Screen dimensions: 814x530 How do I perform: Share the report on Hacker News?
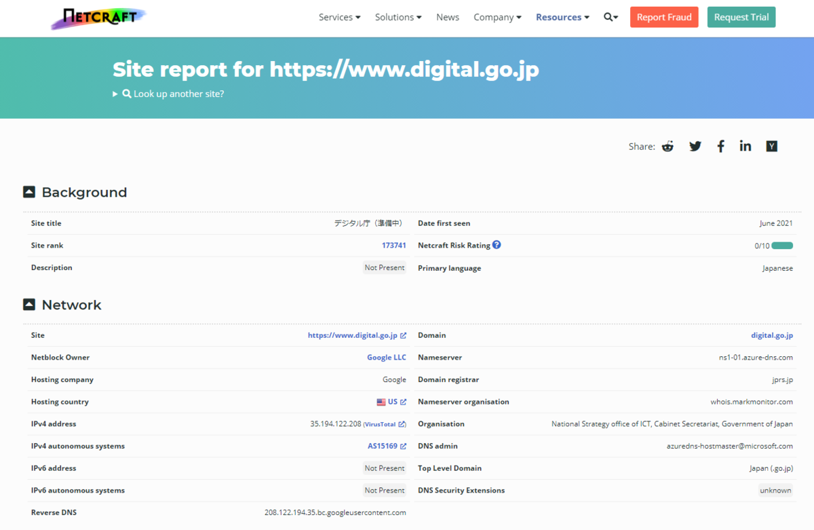pyautogui.click(x=771, y=146)
